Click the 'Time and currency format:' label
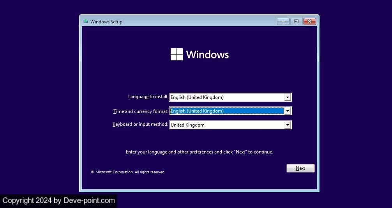392x208 pixels. 141,111
